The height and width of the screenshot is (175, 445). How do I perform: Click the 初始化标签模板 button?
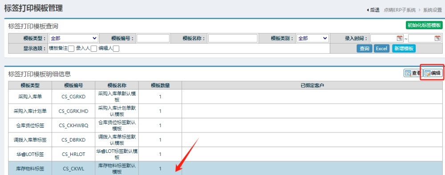pos(424,25)
